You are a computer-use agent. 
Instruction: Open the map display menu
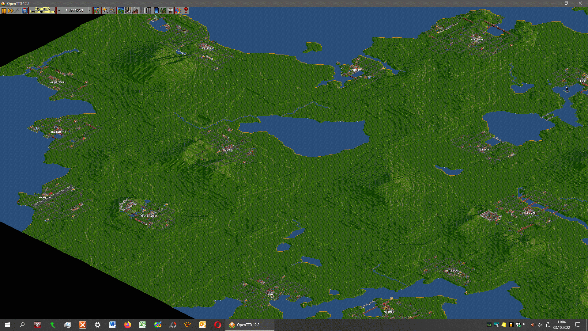tap(97, 11)
